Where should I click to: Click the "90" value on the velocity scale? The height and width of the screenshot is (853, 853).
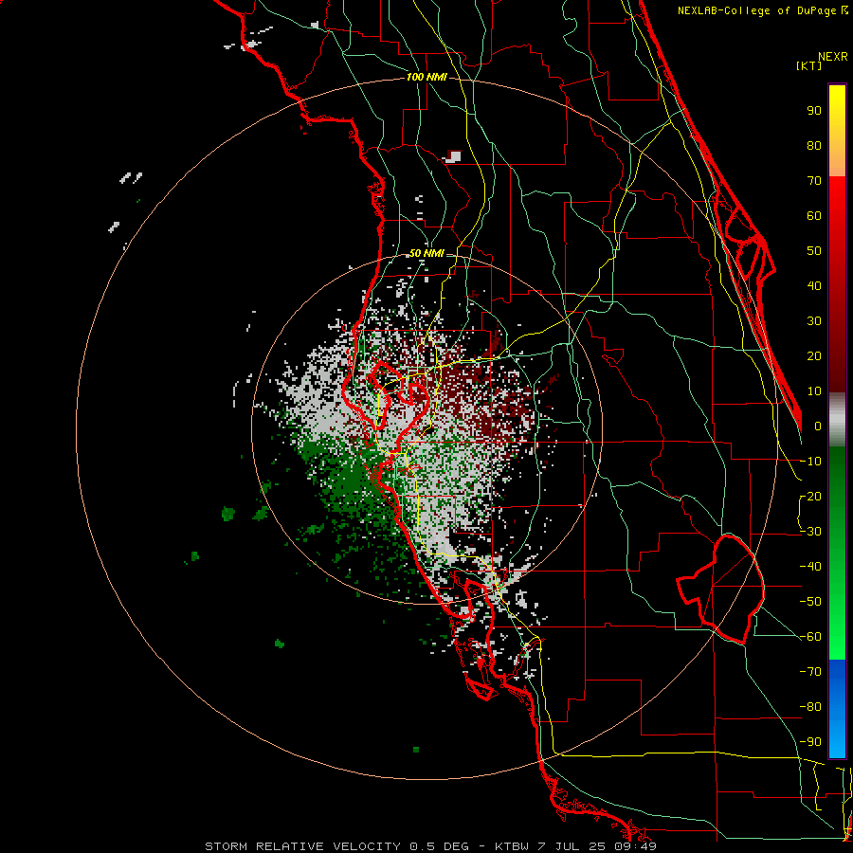[x=814, y=111]
